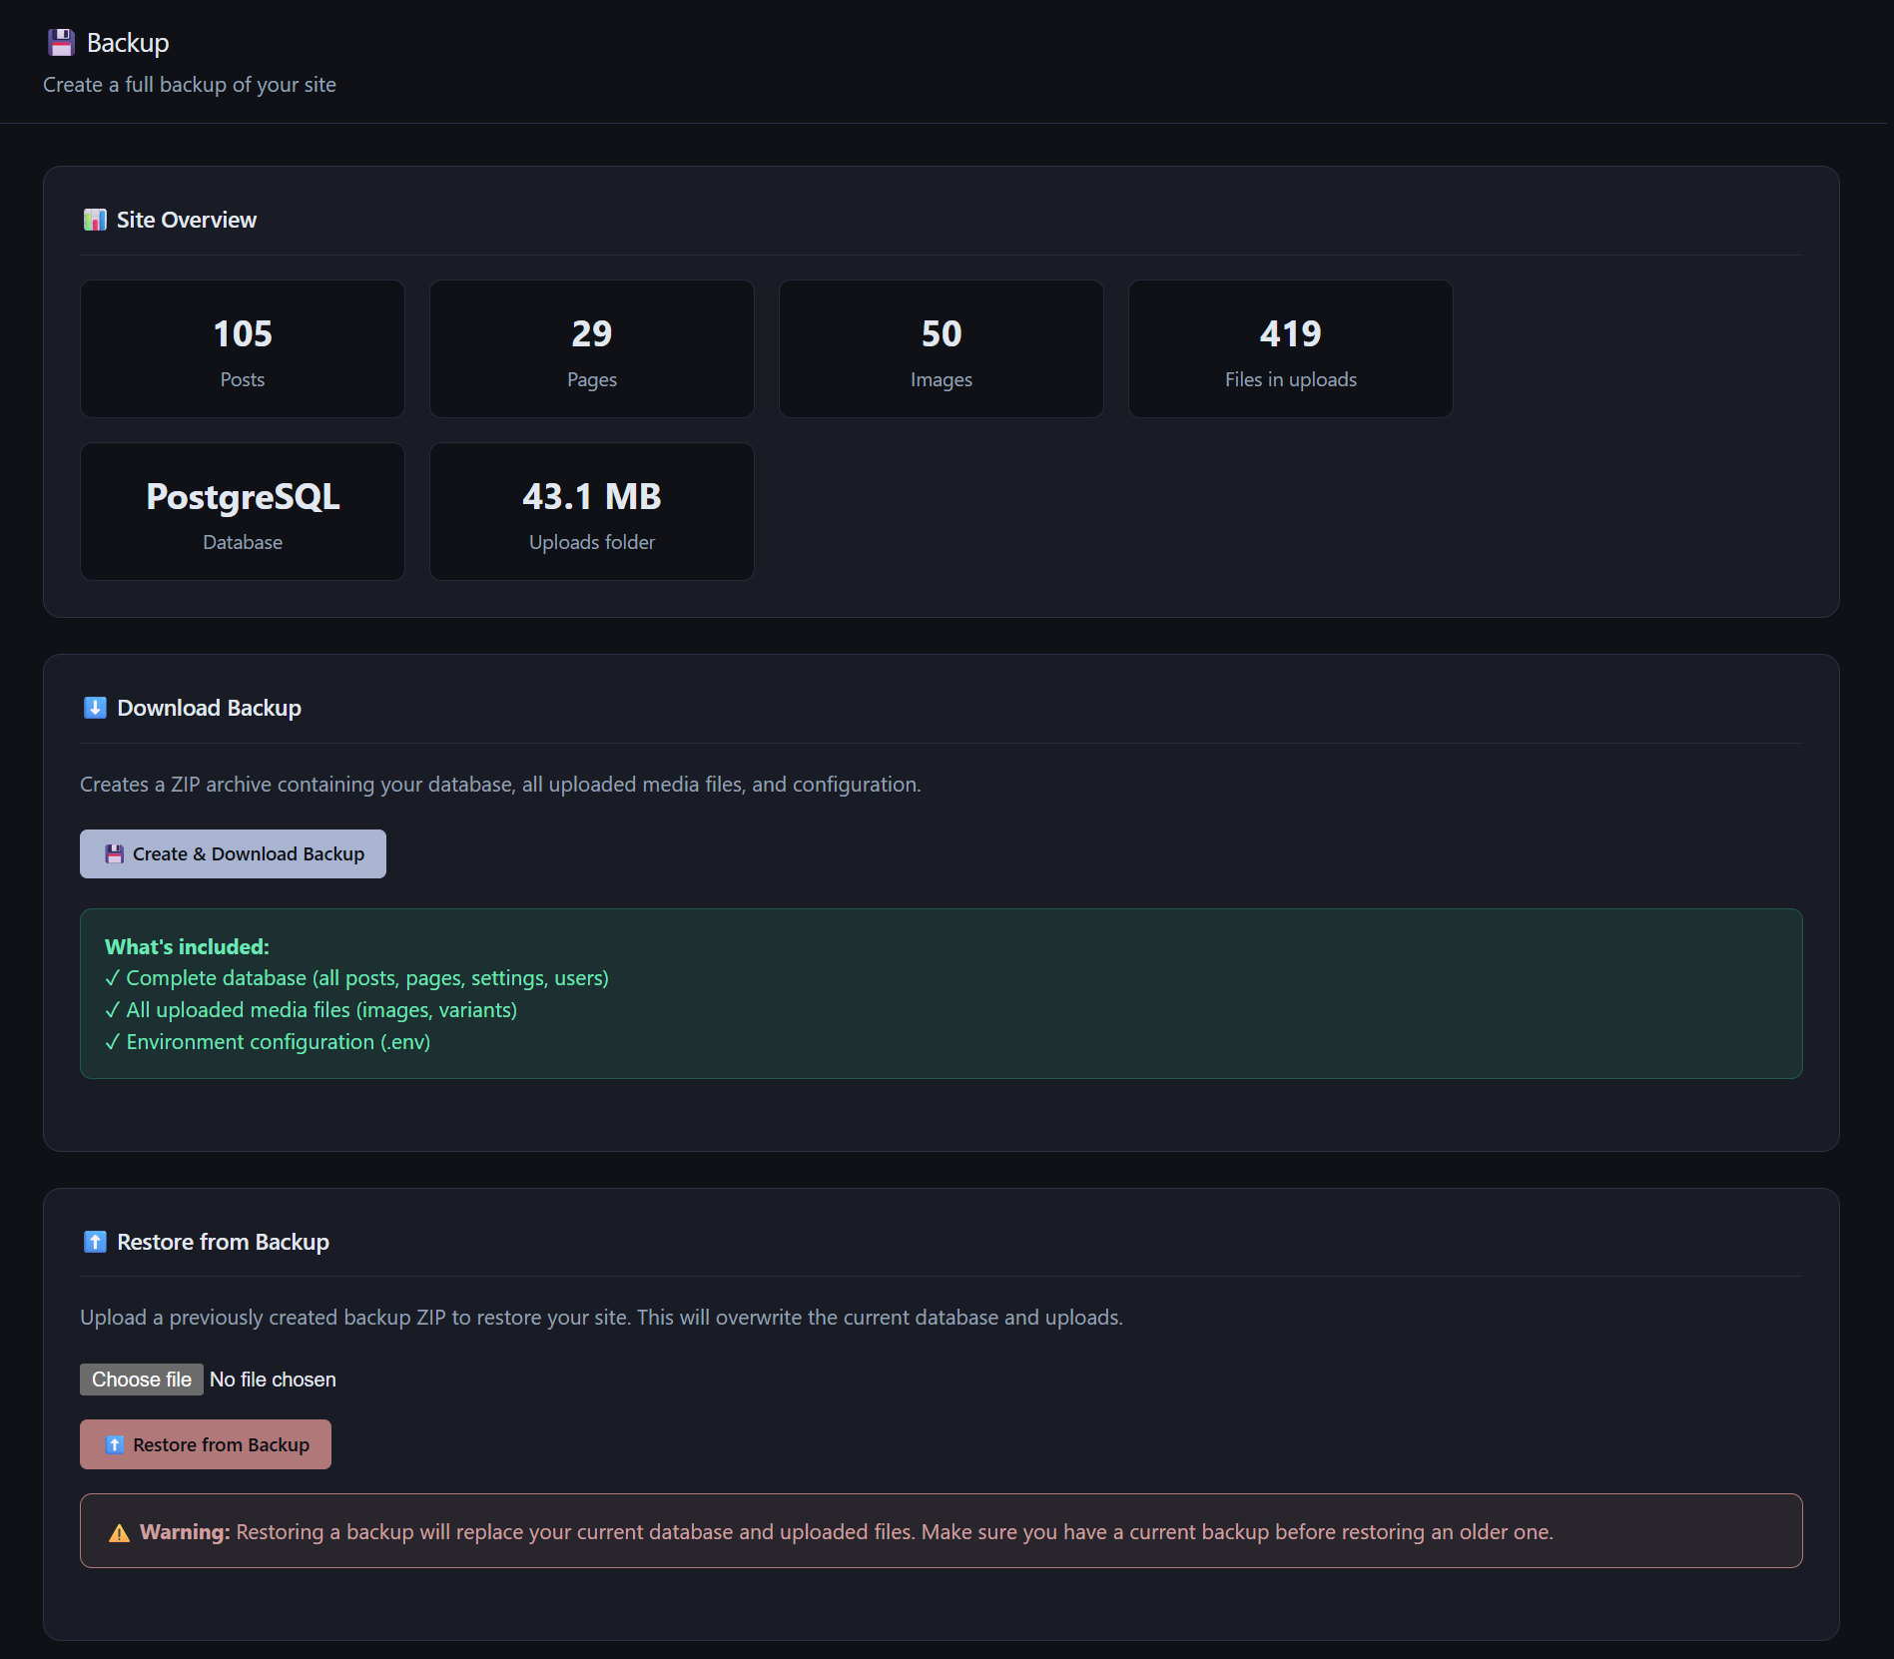Viewport: 1894px width, 1659px height.
Task: Click the 'What's included:' label
Action: coord(187,946)
